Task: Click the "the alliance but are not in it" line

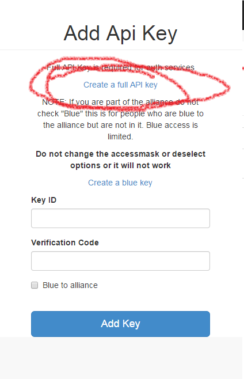Action: pos(120,125)
